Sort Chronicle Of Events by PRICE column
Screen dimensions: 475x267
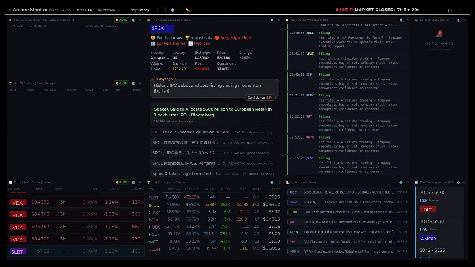tap(38, 189)
